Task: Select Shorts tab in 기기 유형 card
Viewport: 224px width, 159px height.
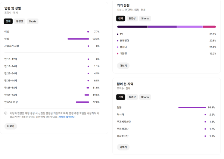Action: [x=145, y=18]
